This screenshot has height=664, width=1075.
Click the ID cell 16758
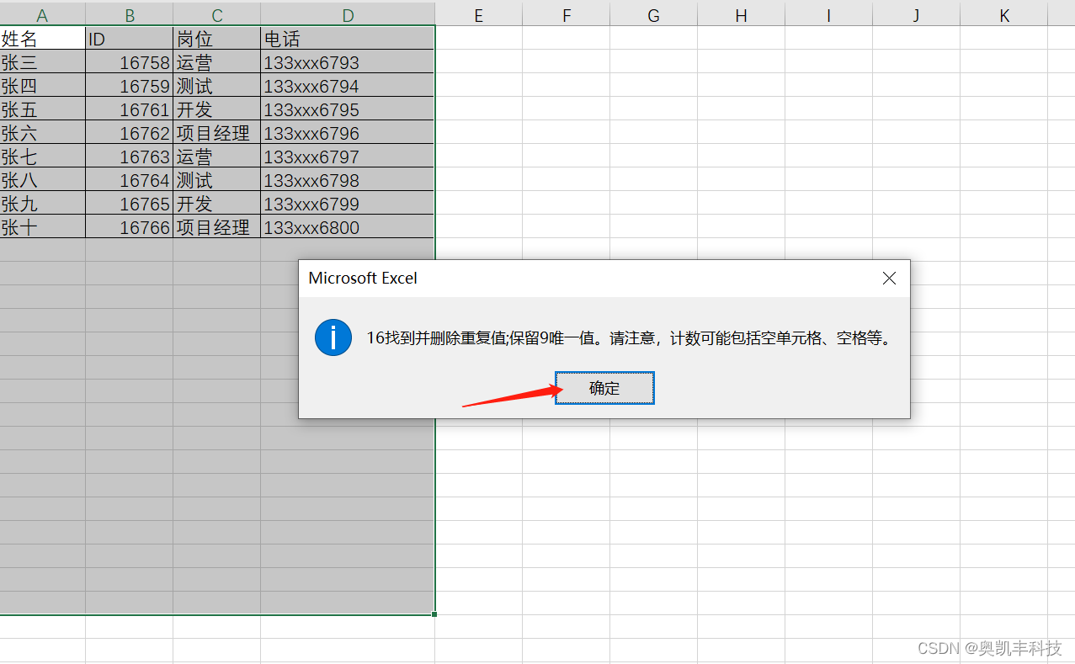tap(130, 62)
